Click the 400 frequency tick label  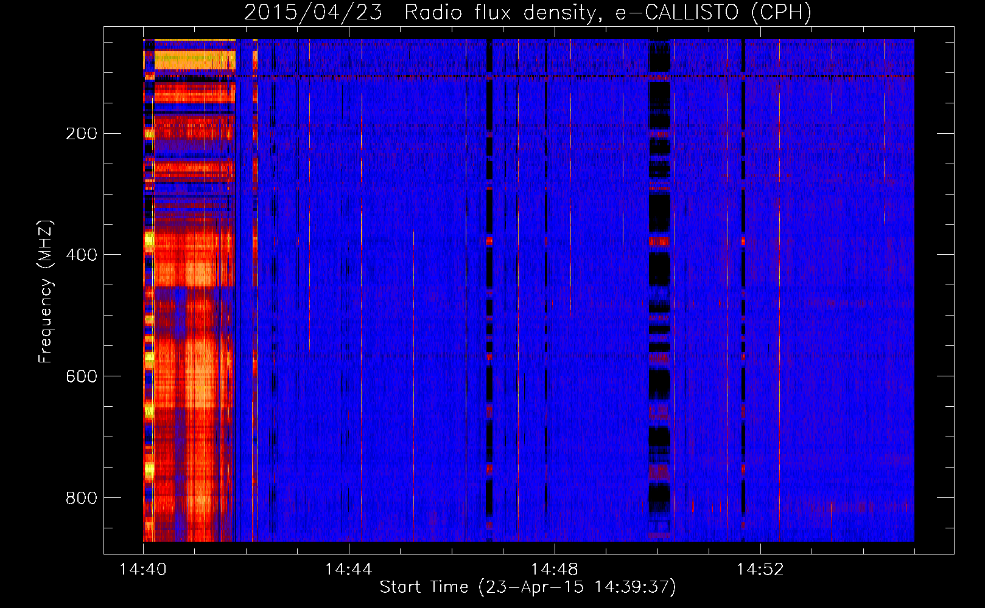pos(81,255)
